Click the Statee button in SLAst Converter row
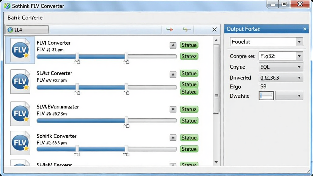The height and width of the screenshot is (176, 313). coord(189,92)
